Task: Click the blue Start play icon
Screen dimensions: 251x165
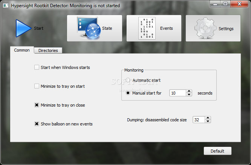Action: pyautogui.click(x=23, y=28)
